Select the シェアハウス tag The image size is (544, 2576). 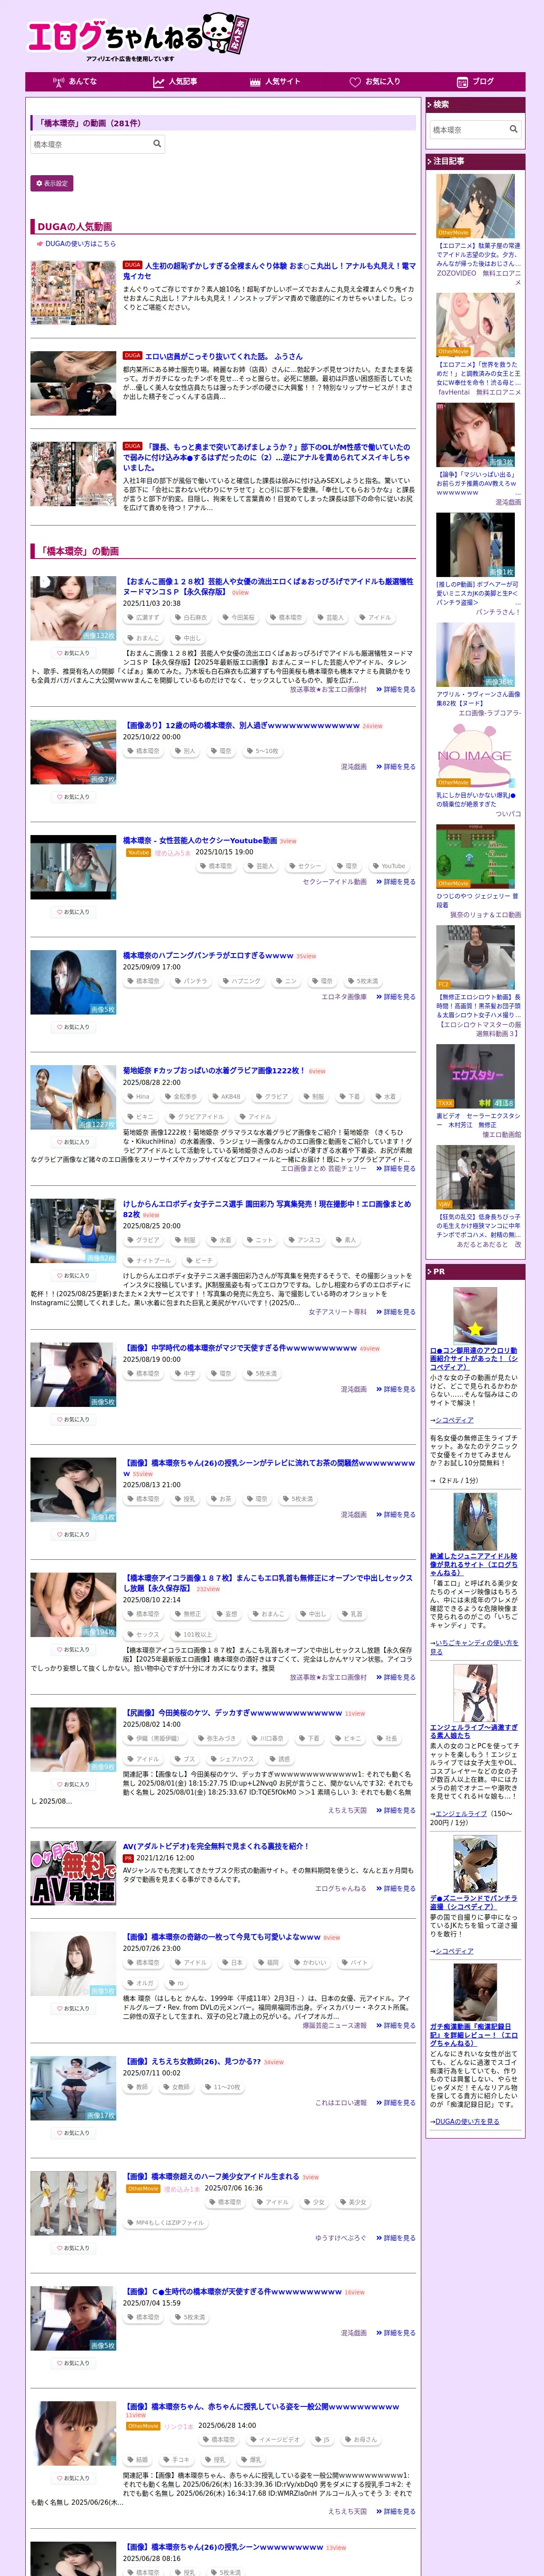[233, 1759]
